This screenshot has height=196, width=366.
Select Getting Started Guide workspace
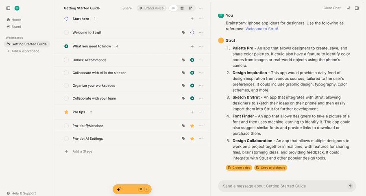point(27,44)
